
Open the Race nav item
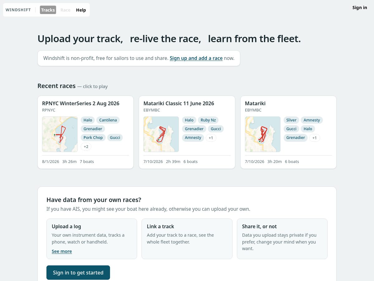point(65,10)
